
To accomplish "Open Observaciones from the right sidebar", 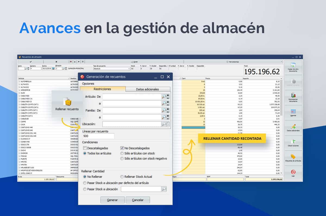I will click(293, 142).
